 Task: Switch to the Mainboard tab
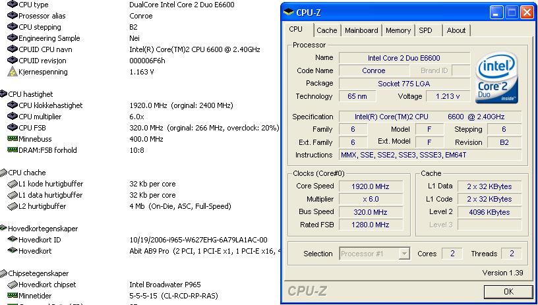pos(361,30)
